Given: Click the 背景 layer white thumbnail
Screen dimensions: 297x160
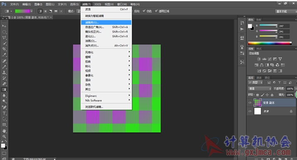Looking at the screenshot, I should 257,111.
